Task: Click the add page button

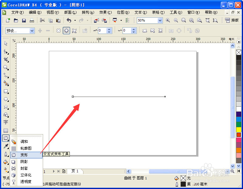Action: (x=64, y=171)
